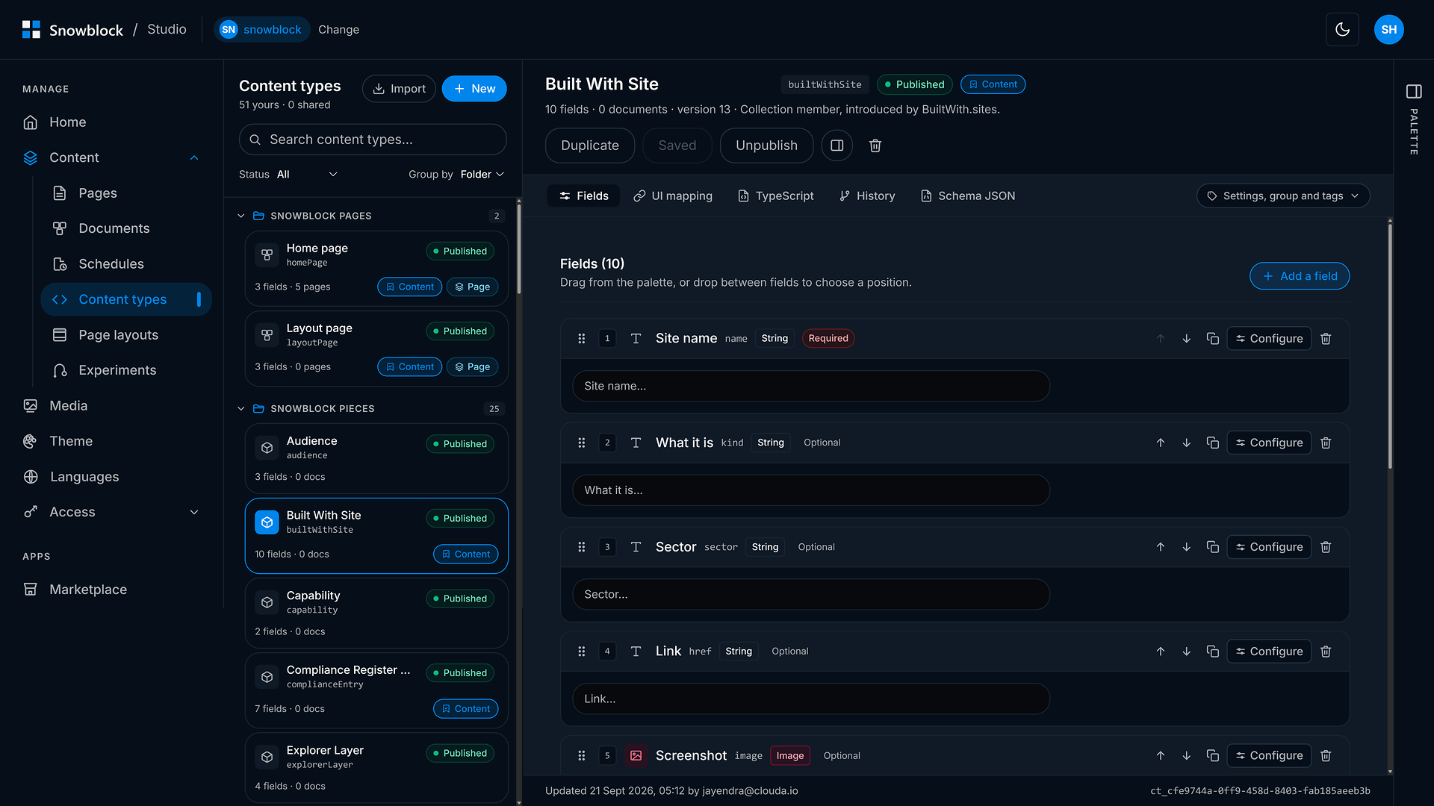Click the Duplicate content type button
This screenshot has height=806, width=1434.
pyautogui.click(x=590, y=146)
